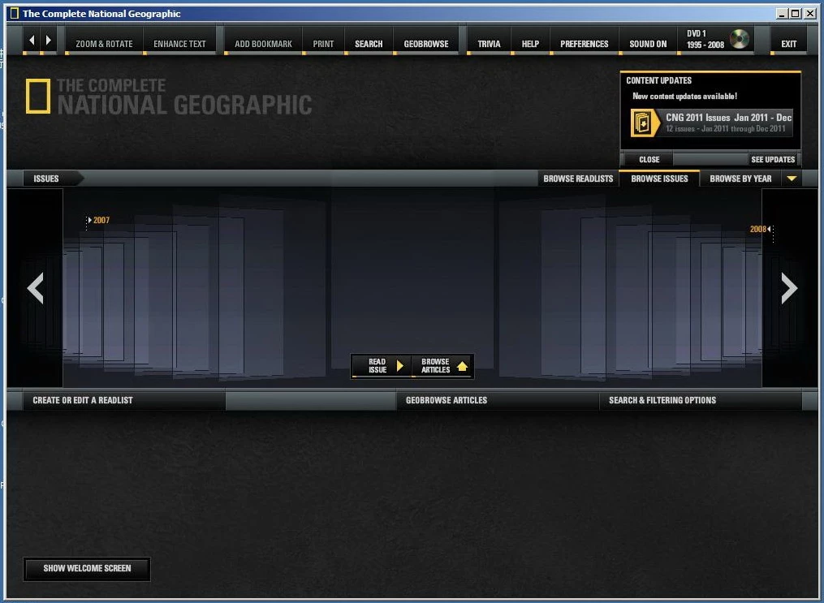This screenshot has width=824, height=603.
Task: Click See Updates button
Action: click(x=773, y=159)
